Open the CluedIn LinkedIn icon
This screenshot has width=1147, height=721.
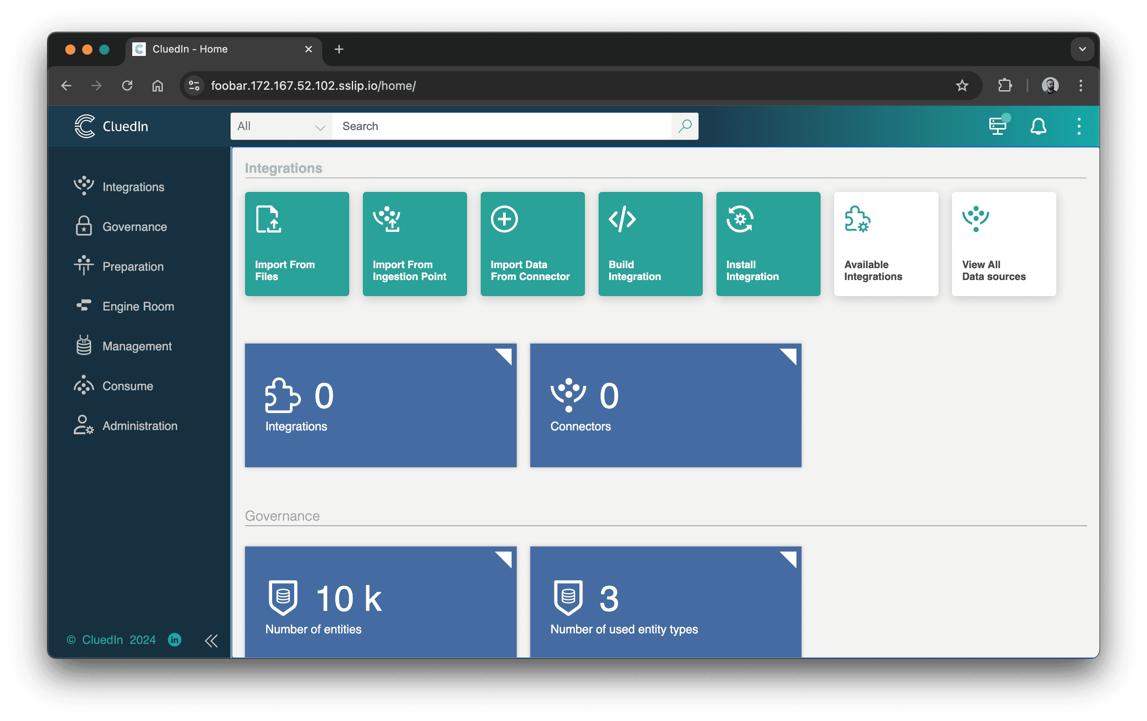[x=174, y=640]
